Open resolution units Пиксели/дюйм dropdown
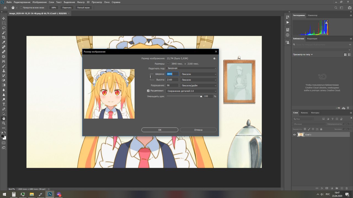 pyautogui.click(x=199, y=85)
